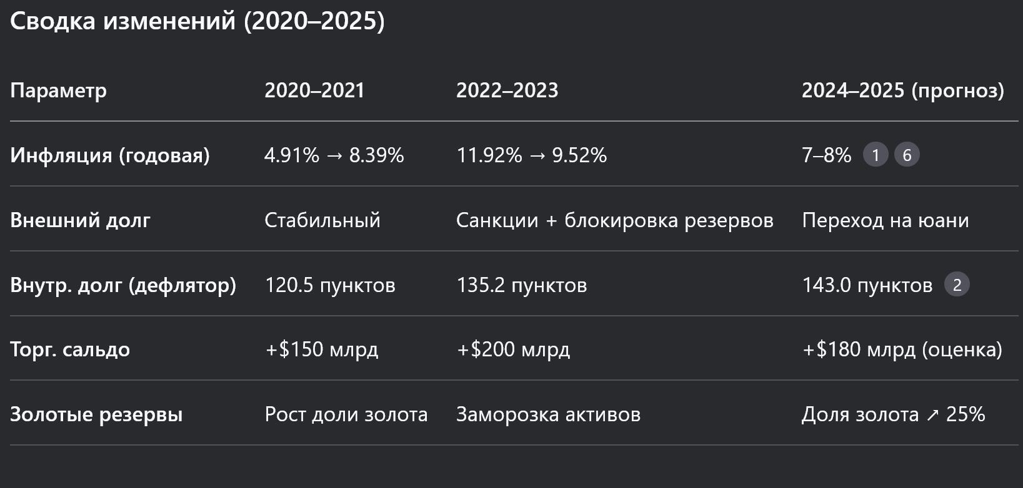Click the Переход на юани cell
The height and width of the screenshot is (488, 1023).
[885, 220]
